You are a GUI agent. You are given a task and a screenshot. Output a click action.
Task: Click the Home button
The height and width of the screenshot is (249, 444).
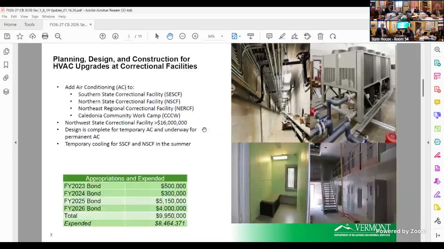click(x=10, y=25)
